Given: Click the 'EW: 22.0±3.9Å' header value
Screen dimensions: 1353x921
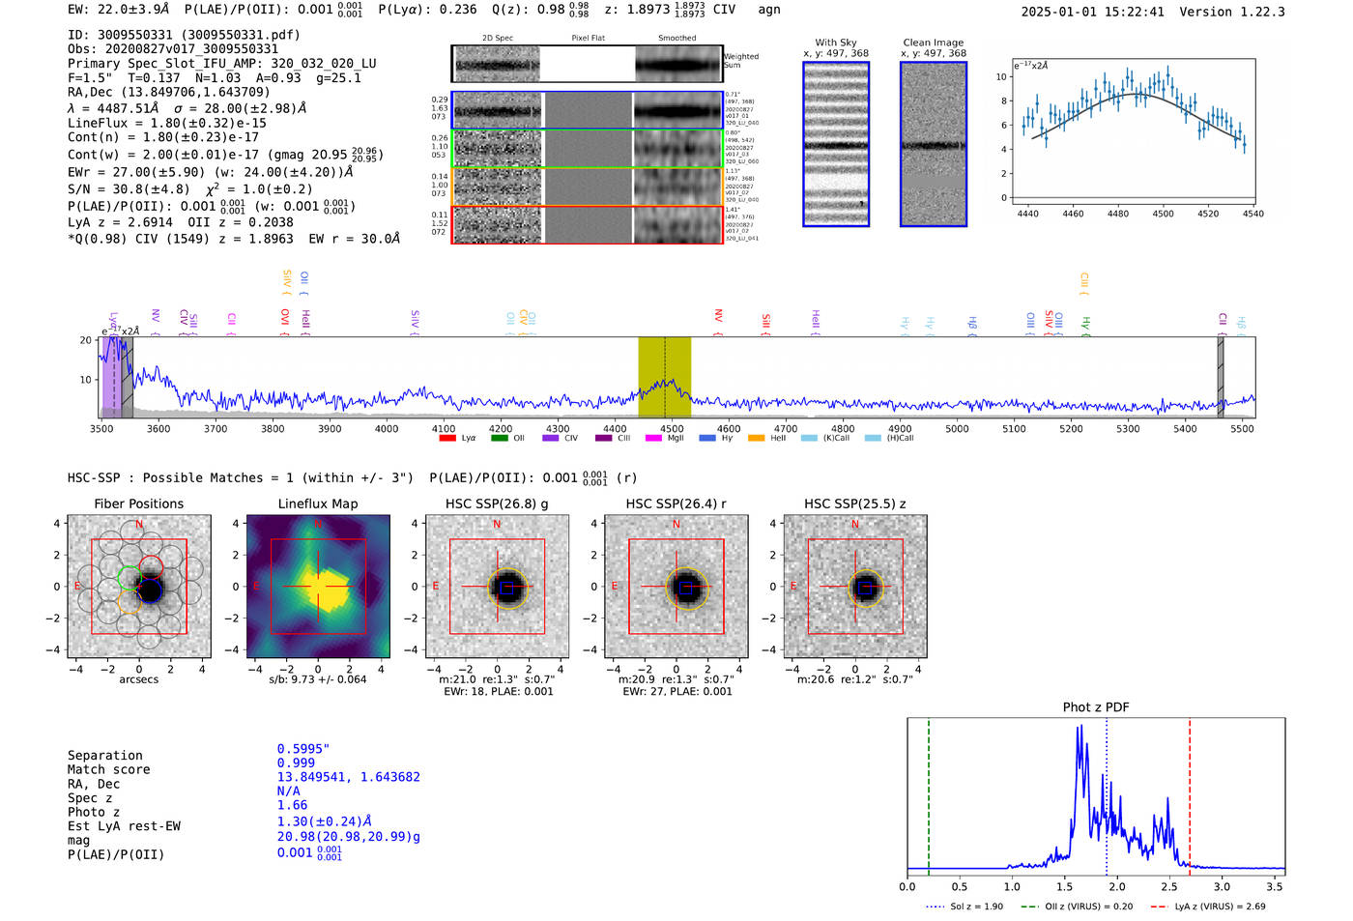Looking at the screenshot, I should (118, 10).
